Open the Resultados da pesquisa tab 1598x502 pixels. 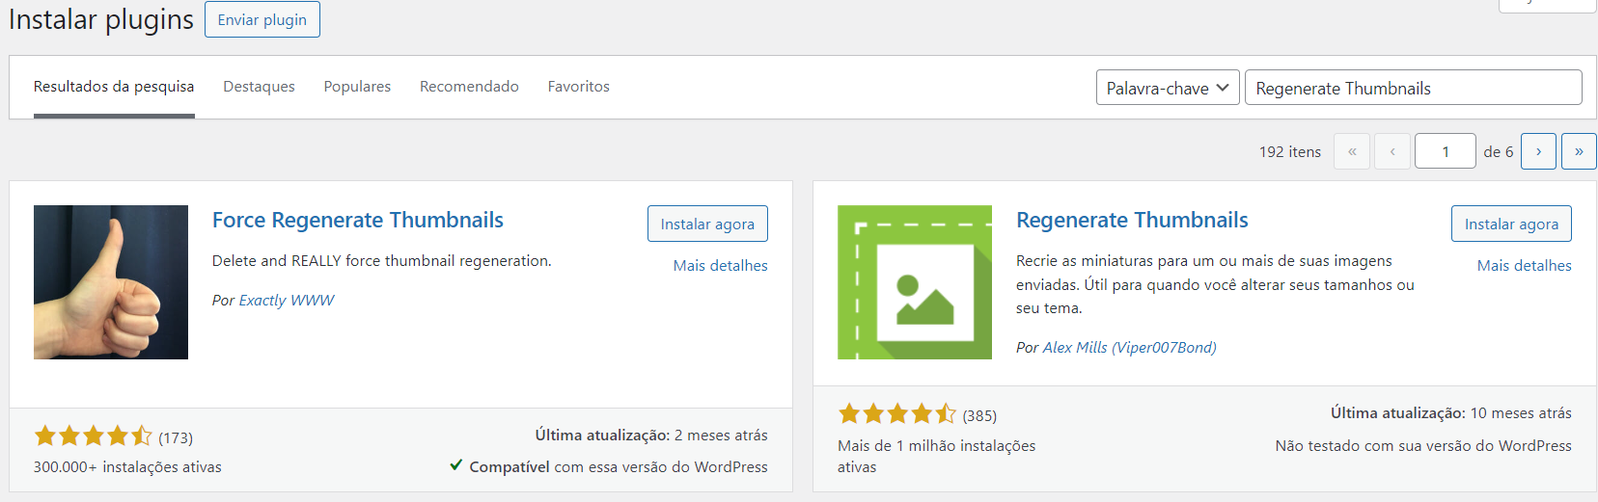pos(114,87)
